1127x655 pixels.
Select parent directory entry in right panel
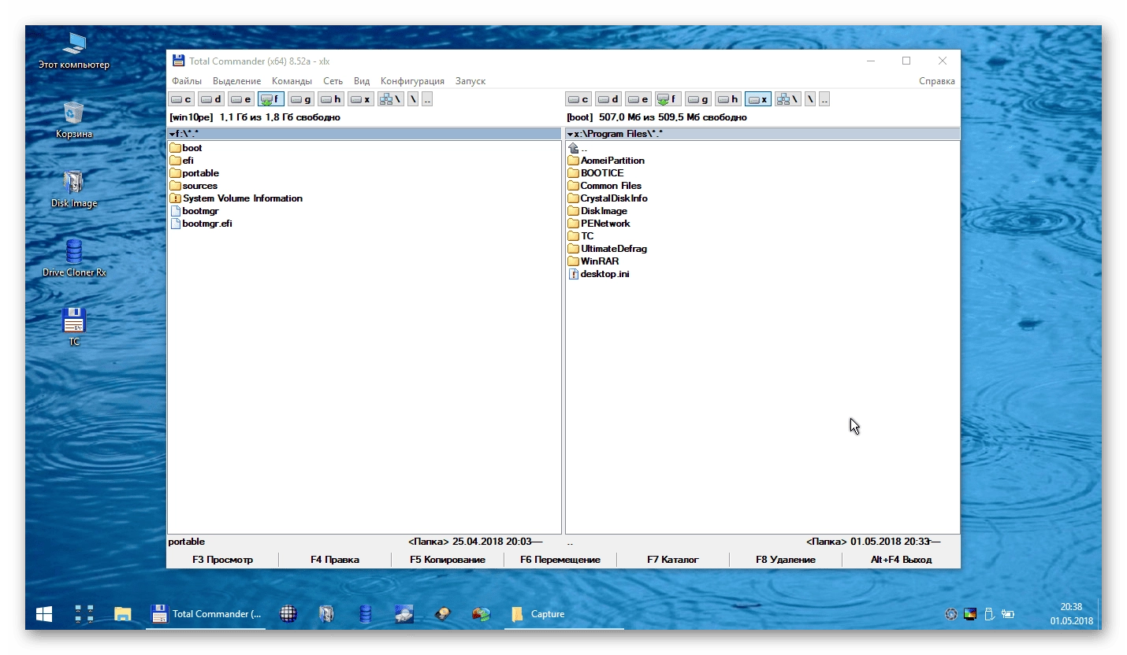[x=578, y=148]
